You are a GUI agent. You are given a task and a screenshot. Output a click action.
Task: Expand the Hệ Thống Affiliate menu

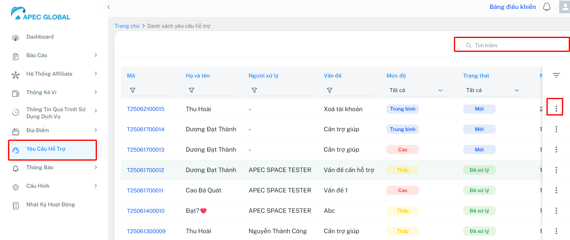click(54, 74)
